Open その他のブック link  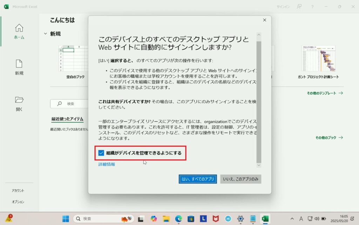[329, 138]
